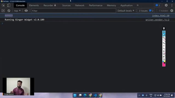
Task: Clear drawings with the trash icon
Action: [164, 51]
